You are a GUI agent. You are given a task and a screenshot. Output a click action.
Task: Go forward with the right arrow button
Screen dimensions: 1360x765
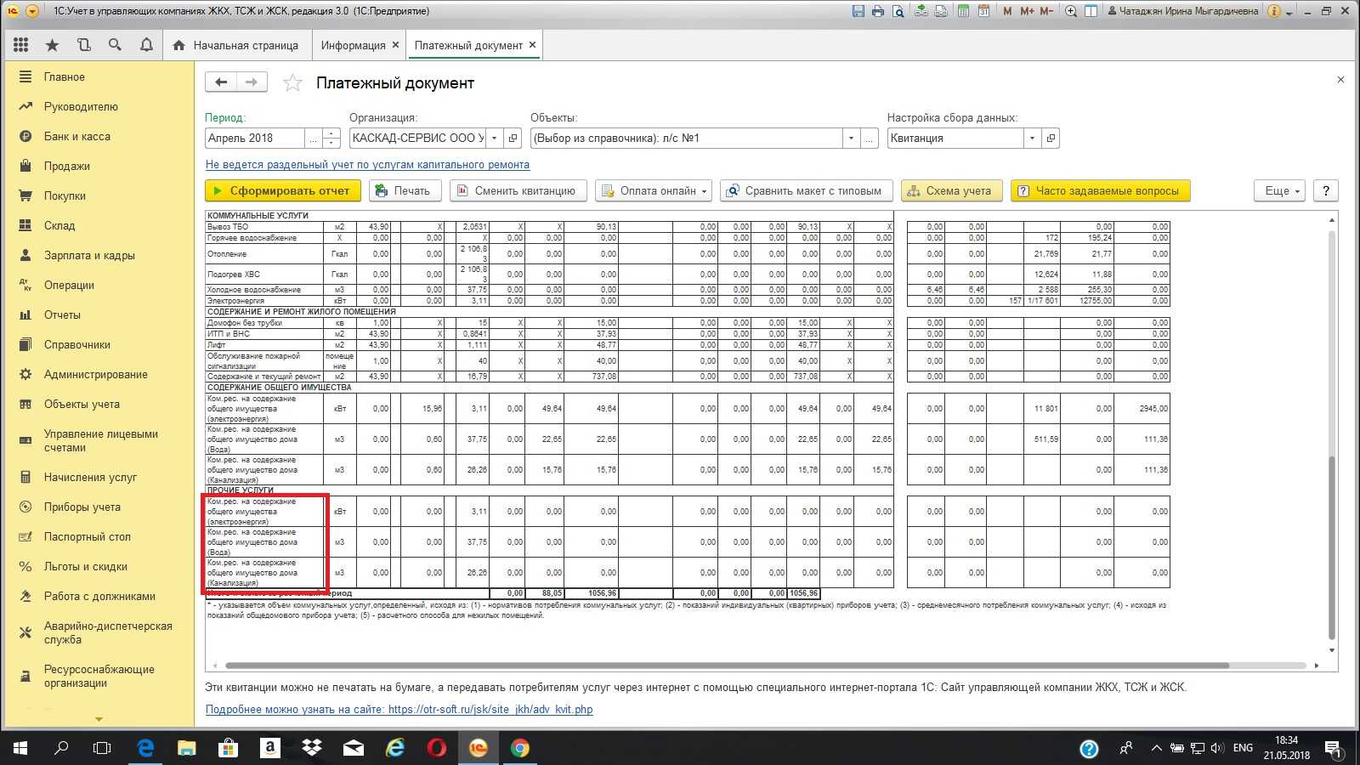click(252, 82)
